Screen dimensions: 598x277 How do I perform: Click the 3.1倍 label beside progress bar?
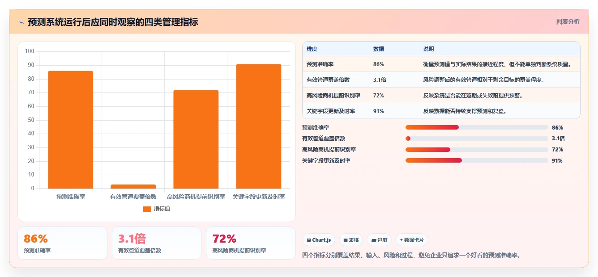point(558,138)
